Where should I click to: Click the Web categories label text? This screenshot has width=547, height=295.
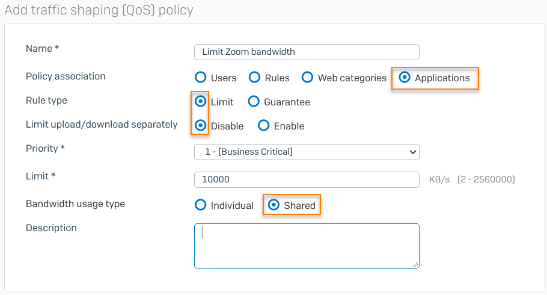[352, 78]
